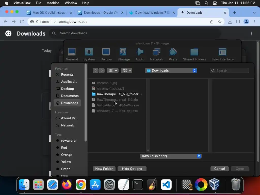Open Chrome downloads tray icon
The height and width of the screenshot is (195, 260).
tap(230, 22)
